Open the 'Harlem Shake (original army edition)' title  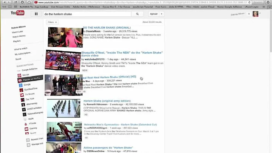pos(107,101)
